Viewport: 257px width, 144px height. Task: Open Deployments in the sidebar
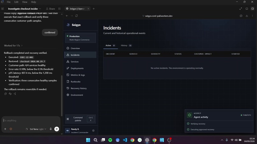[80, 68]
